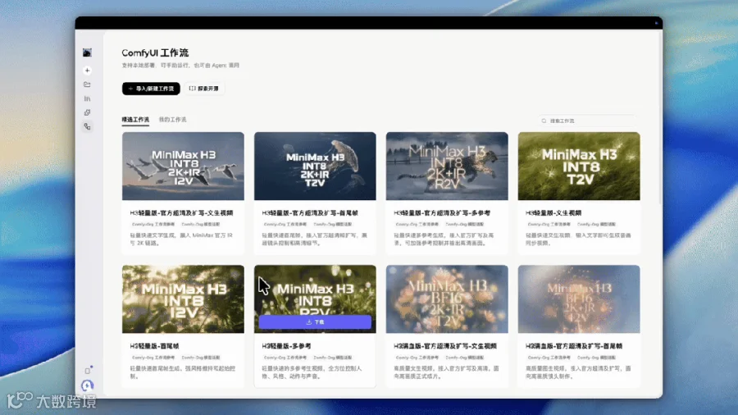
Task: Open the library books sidebar icon
Action: point(87,98)
